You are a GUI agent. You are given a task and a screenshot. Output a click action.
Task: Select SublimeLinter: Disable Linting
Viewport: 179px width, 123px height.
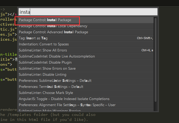86,74
